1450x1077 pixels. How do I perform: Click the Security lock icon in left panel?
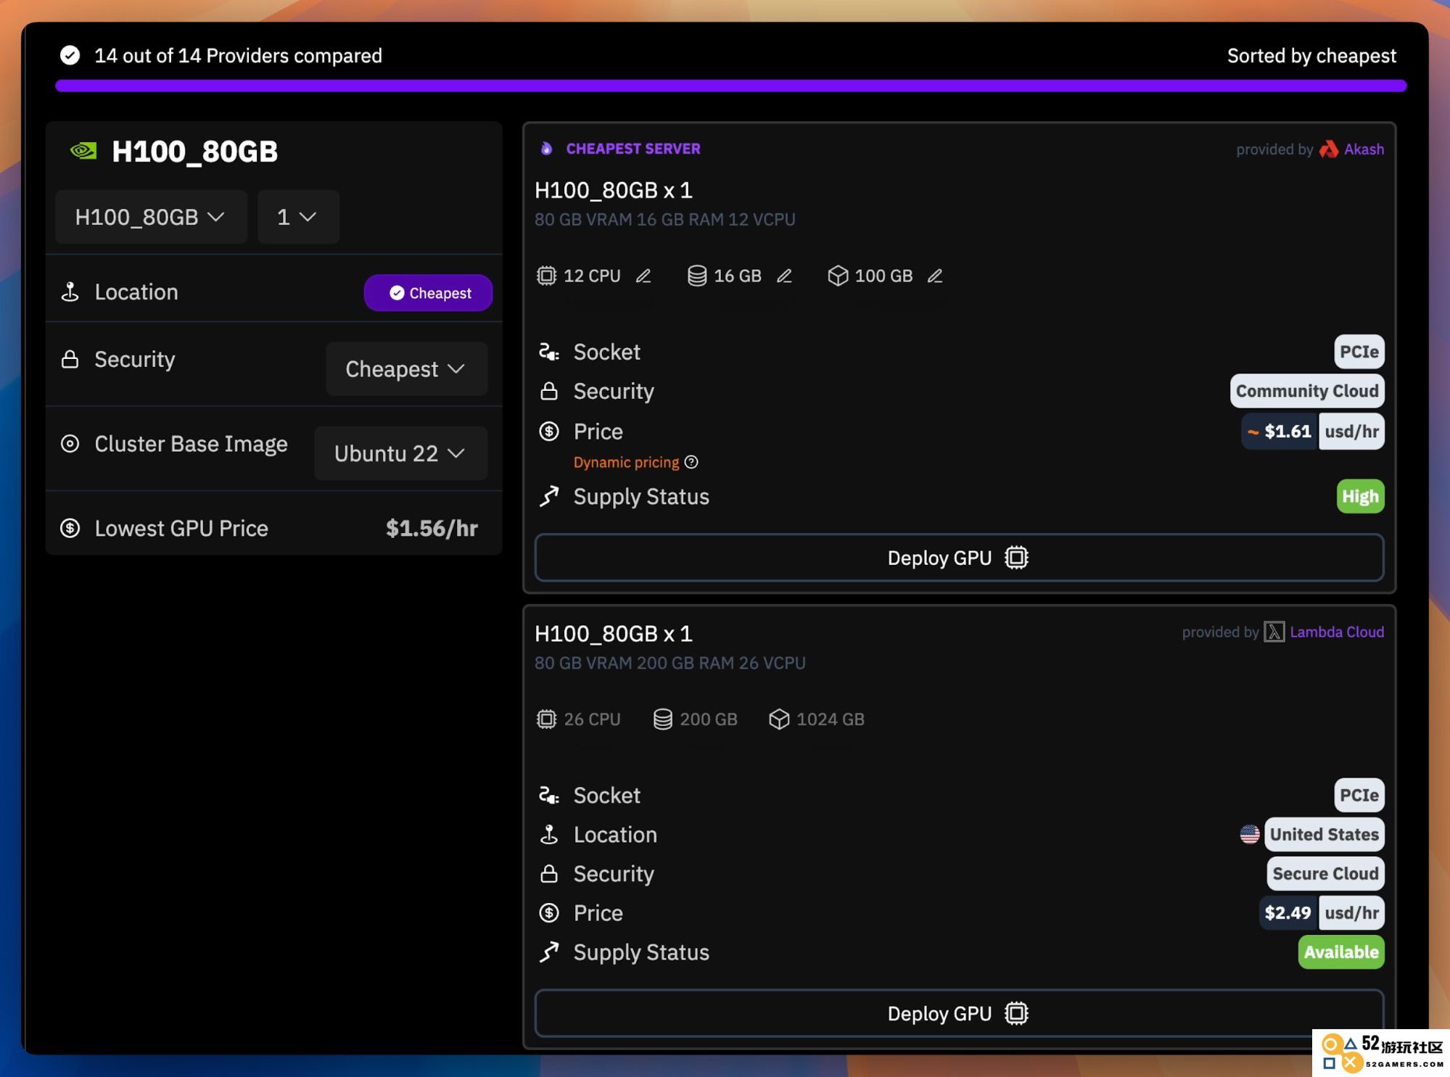(70, 359)
